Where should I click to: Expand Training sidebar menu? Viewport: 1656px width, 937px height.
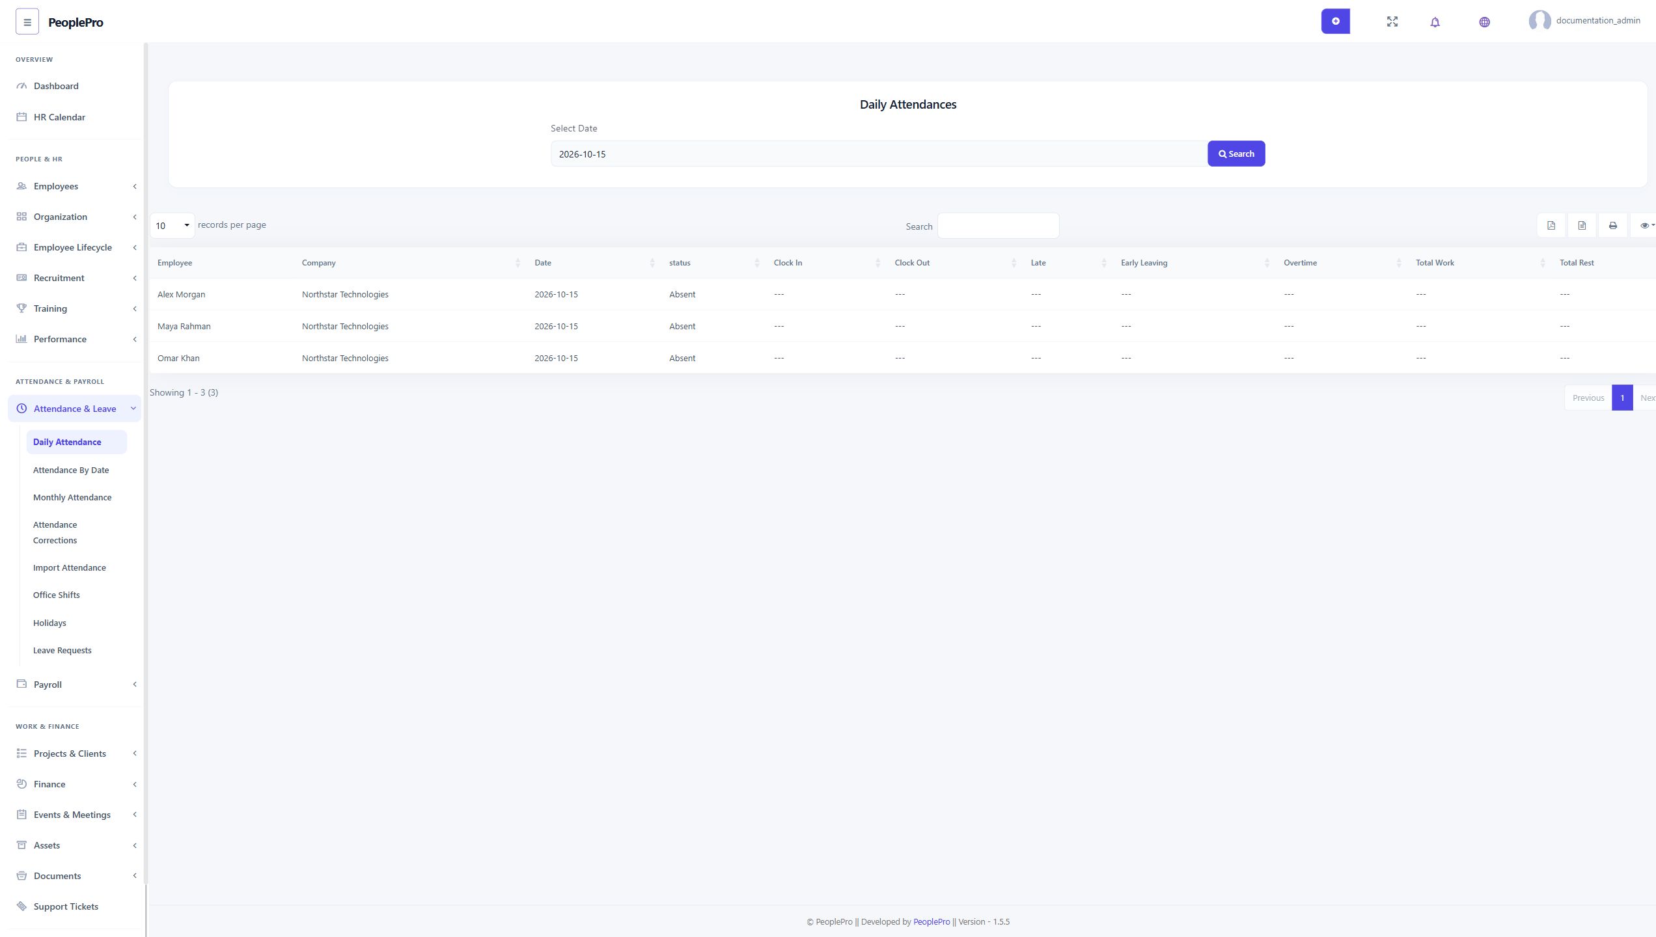coord(75,308)
